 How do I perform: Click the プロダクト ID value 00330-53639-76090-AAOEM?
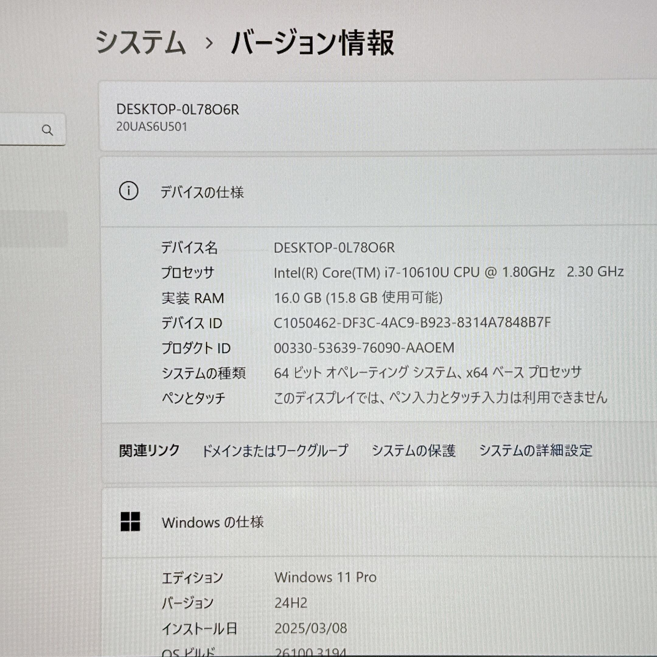(x=364, y=348)
